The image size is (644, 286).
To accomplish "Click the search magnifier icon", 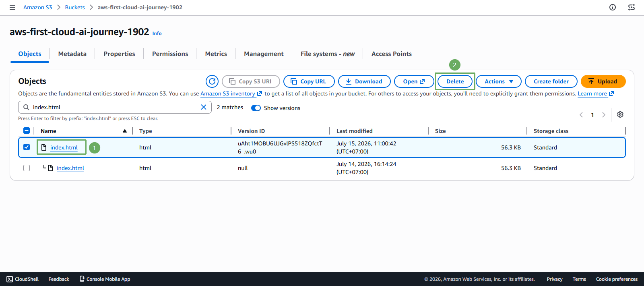I will 26,107.
